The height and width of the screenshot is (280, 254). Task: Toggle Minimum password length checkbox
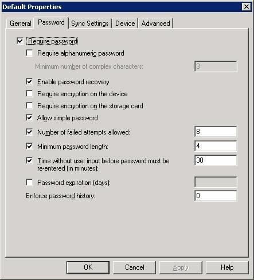[29, 147]
